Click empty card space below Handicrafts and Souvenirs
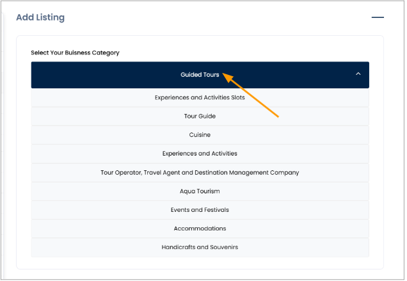Image resolution: width=407 pixels, height=281 pixels. coord(200,262)
